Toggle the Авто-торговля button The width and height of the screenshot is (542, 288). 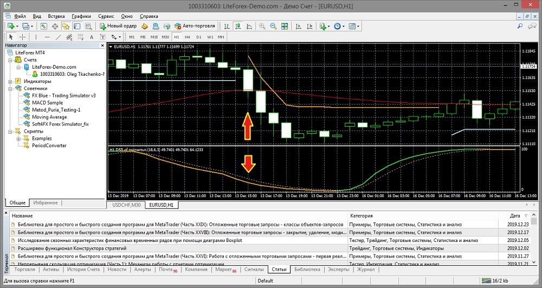[195, 26]
